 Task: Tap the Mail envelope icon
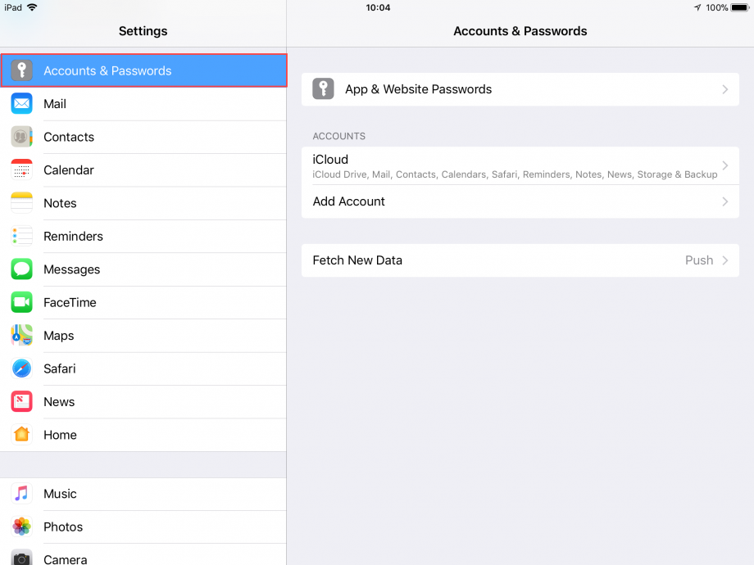22,104
